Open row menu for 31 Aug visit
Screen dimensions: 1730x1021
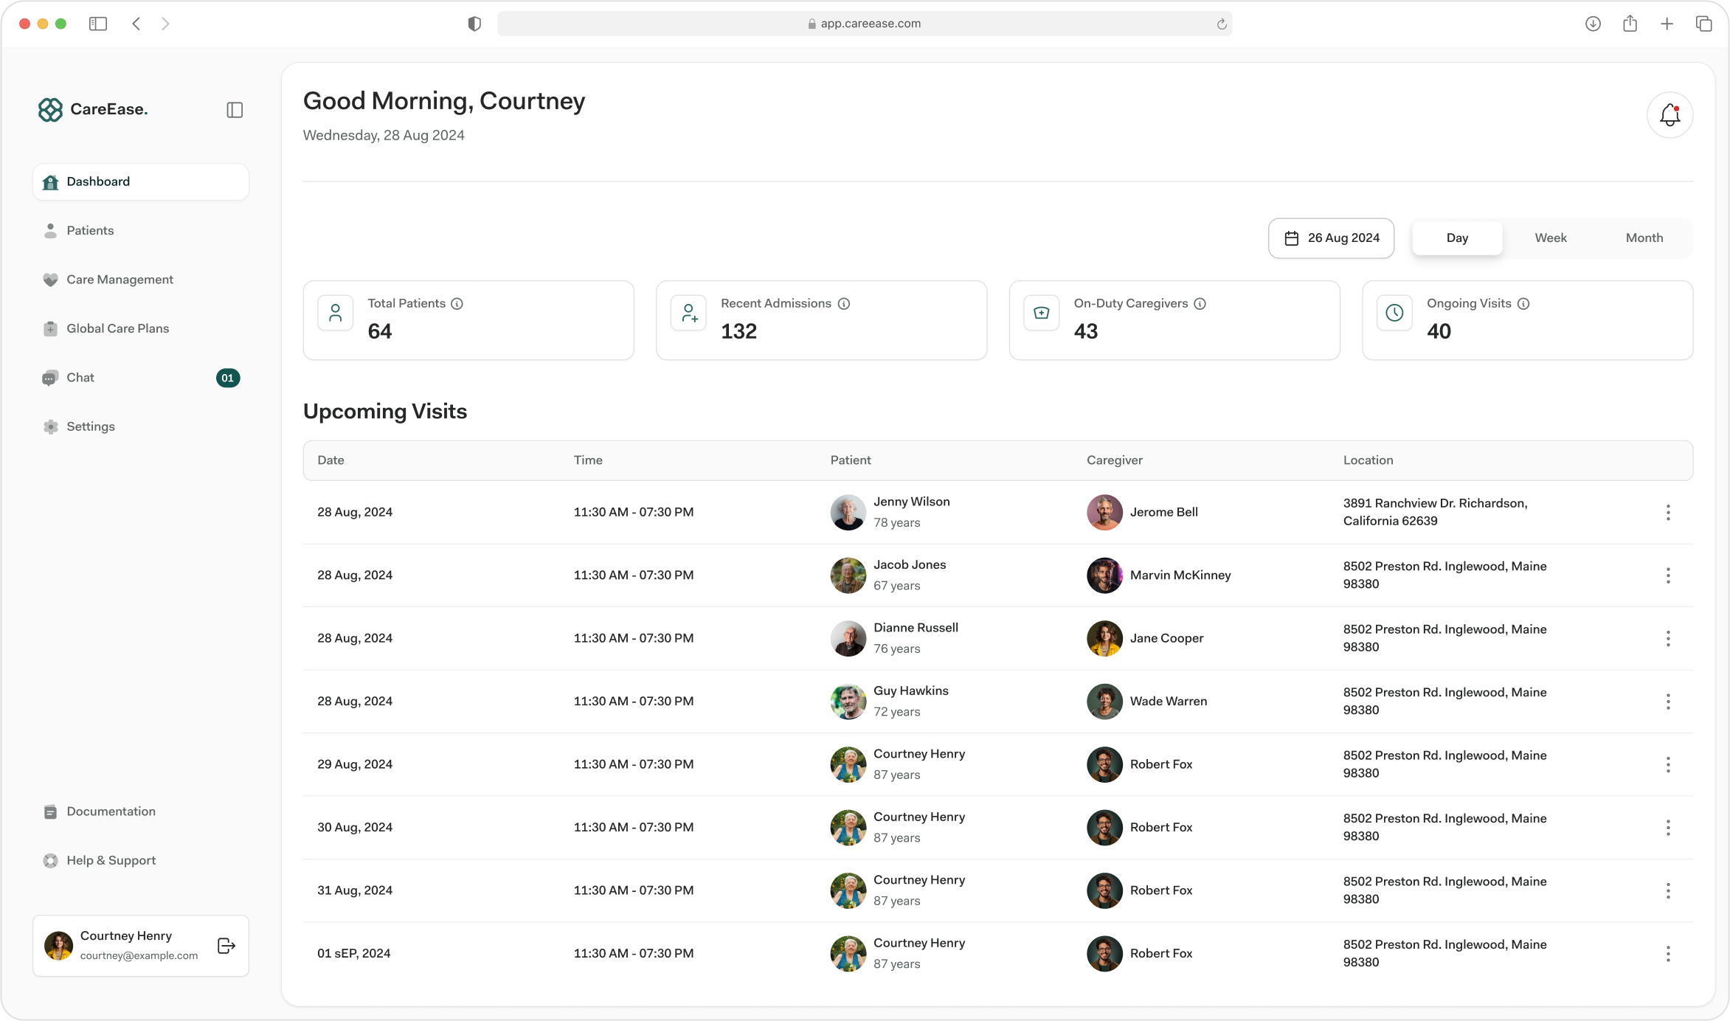click(1668, 891)
